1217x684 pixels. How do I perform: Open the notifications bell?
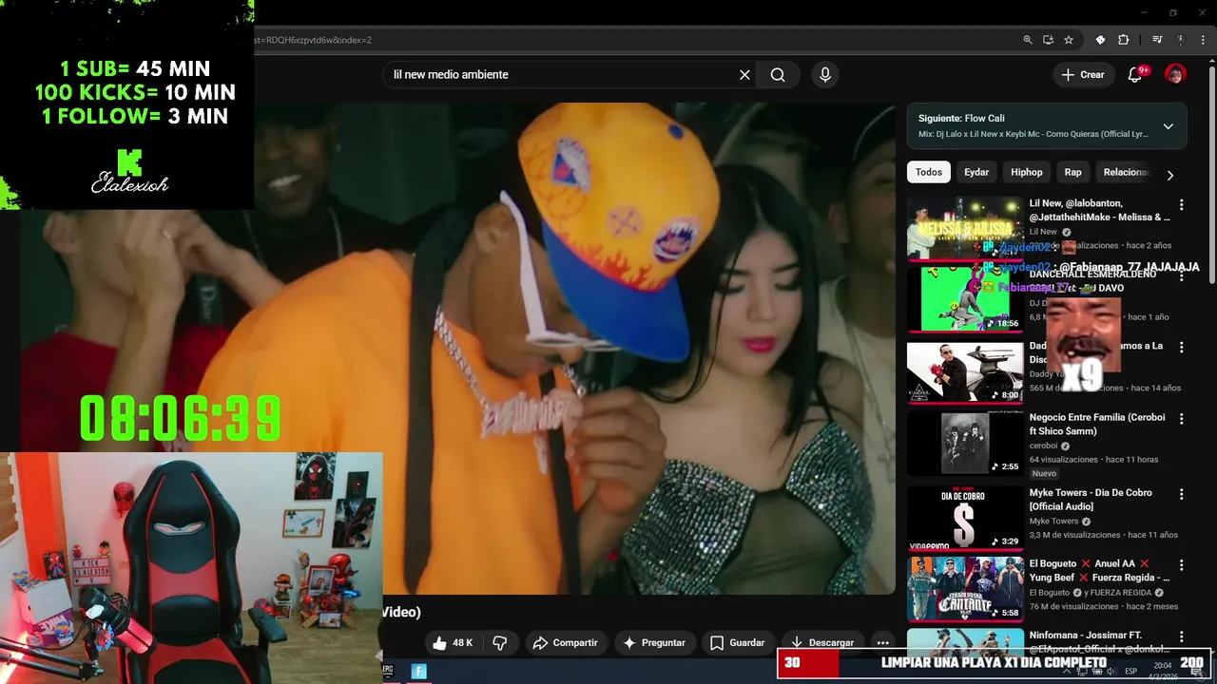[x=1135, y=75]
